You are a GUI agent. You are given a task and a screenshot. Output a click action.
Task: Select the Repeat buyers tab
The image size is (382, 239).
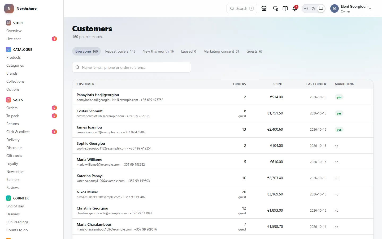[120, 51]
